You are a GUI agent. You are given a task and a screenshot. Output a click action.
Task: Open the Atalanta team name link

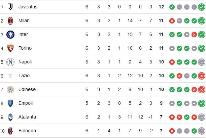[x=27, y=117]
